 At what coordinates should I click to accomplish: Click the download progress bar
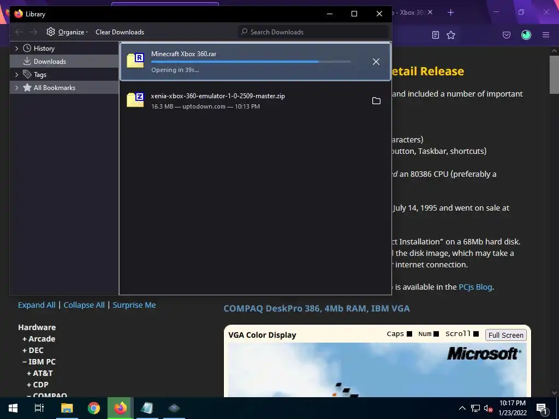[251, 62]
